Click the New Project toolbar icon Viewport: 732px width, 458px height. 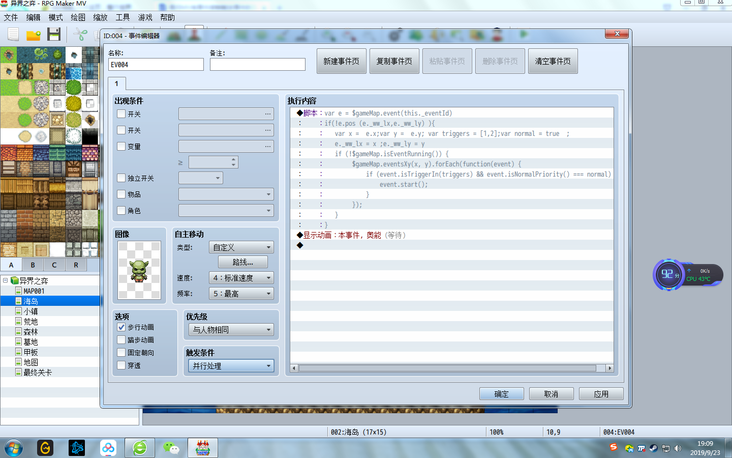pyautogui.click(x=13, y=34)
